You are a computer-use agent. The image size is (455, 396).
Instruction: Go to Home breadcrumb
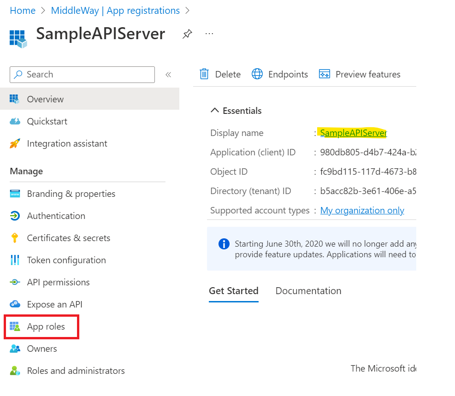pyautogui.click(x=23, y=11)
